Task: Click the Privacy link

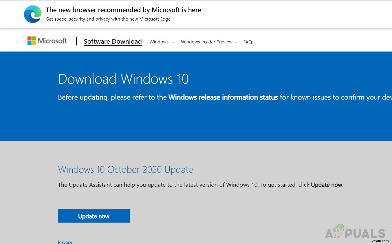Action: click(65, 242)
